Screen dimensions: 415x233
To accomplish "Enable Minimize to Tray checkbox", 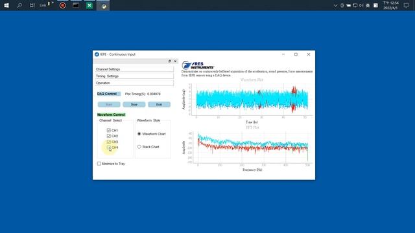I will (99, 164).
